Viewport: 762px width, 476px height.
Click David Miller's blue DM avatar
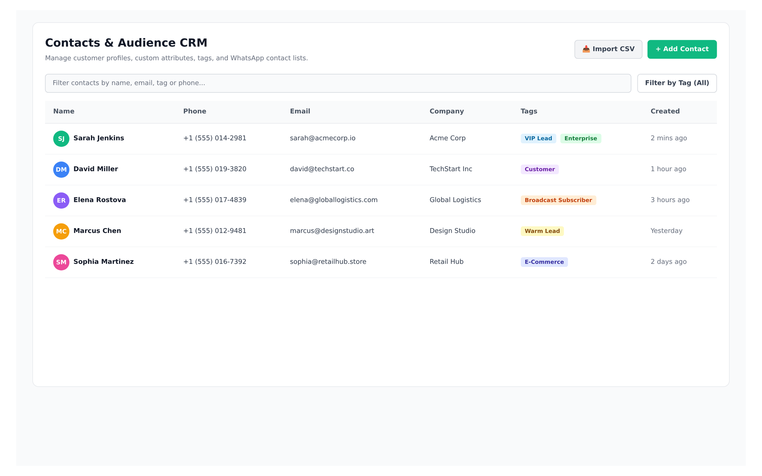pyautogui.click(x=61, y=169)
